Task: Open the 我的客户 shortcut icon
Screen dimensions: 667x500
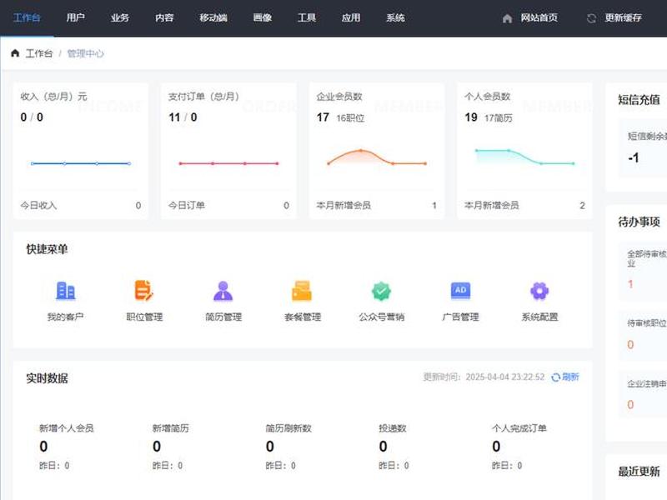Action: tap(66, 291)
